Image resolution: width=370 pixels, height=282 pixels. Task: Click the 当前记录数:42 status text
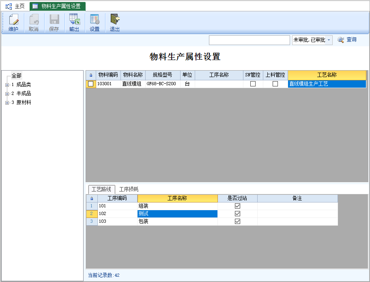(104, 275)
